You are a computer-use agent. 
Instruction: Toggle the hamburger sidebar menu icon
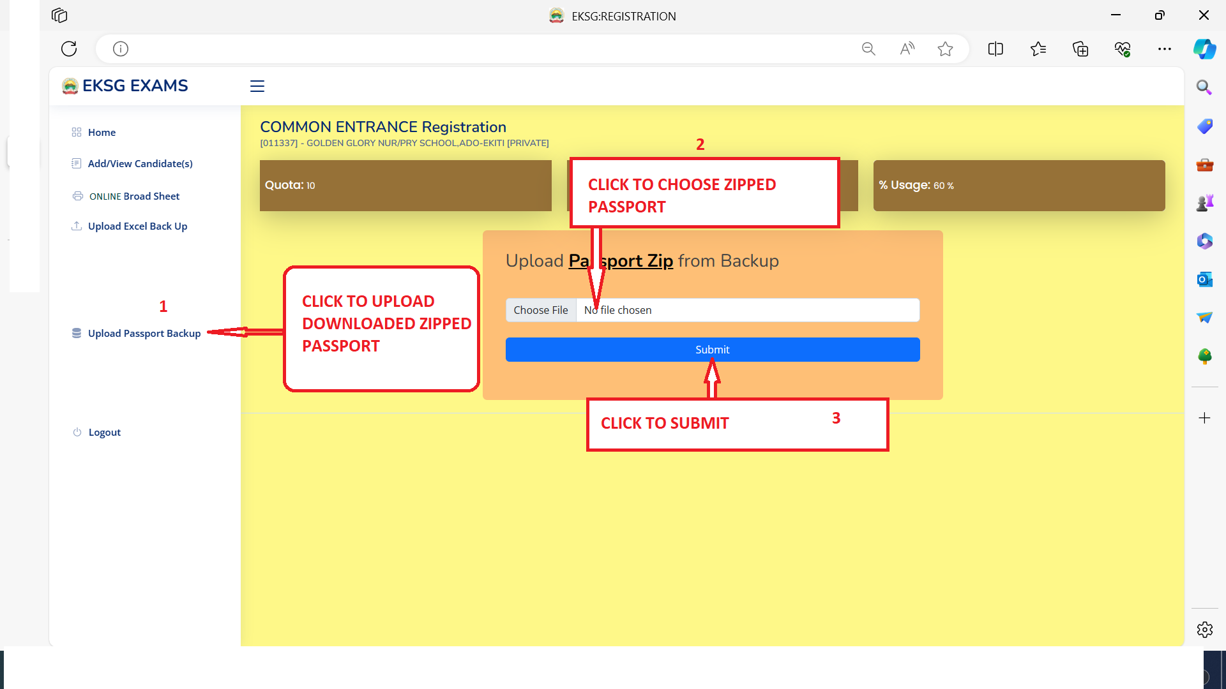(257, 86)
